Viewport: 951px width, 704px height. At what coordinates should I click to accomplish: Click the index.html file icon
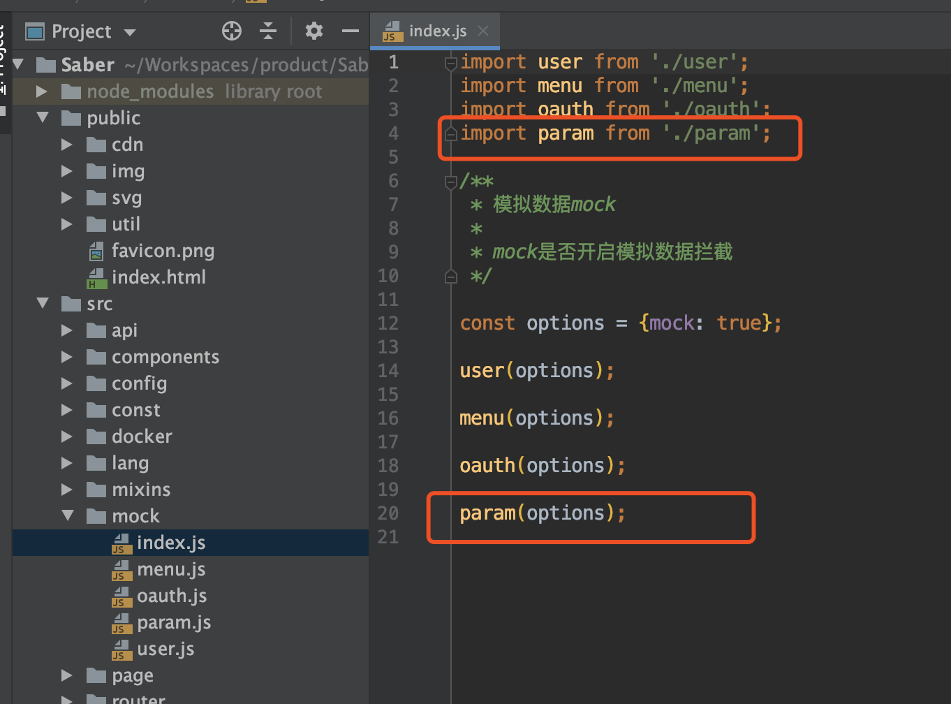pos(96,278)
